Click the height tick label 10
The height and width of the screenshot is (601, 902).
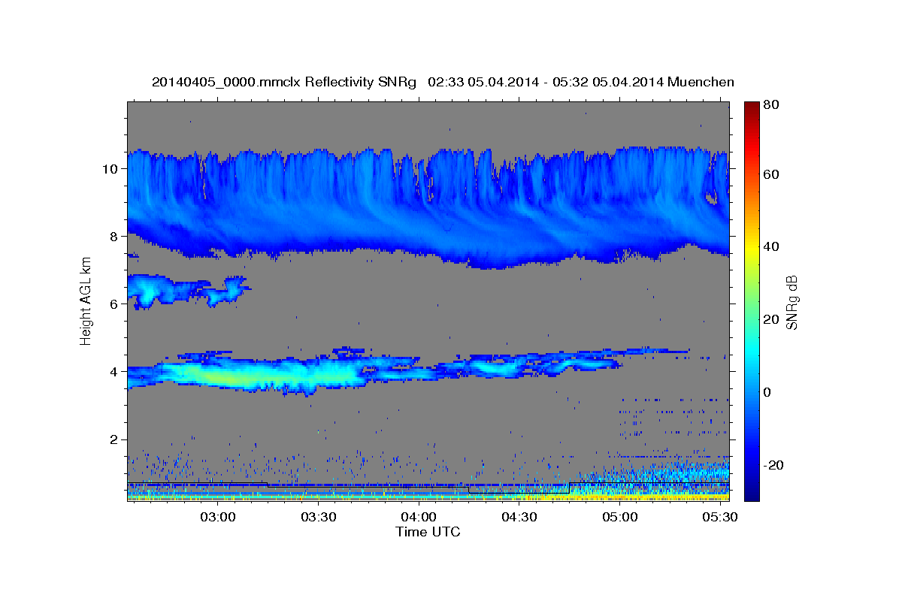coord(110,169)
